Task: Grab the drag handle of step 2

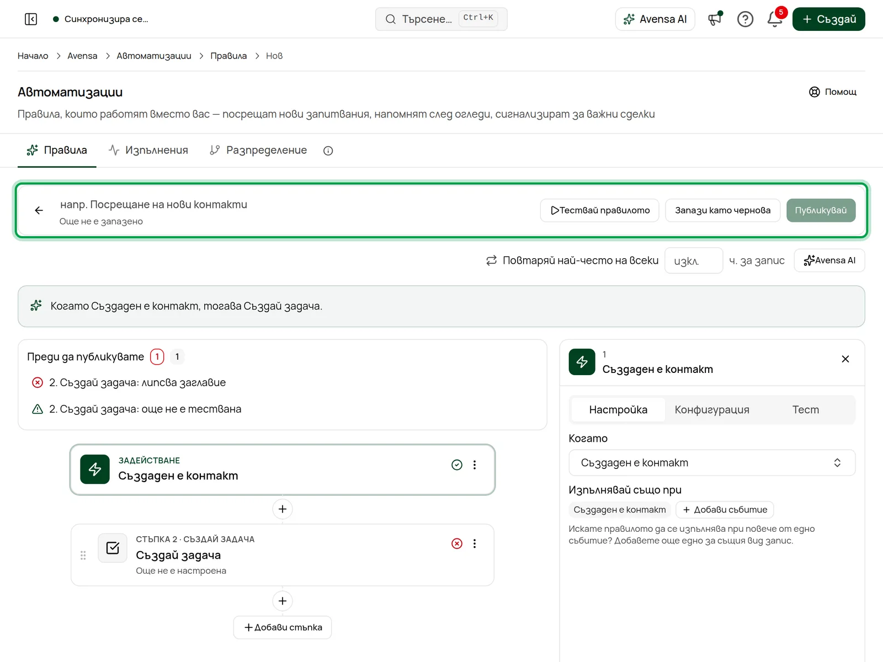Action: click(83, 556)
